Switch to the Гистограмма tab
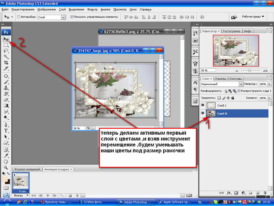 [x=231, y=31]
